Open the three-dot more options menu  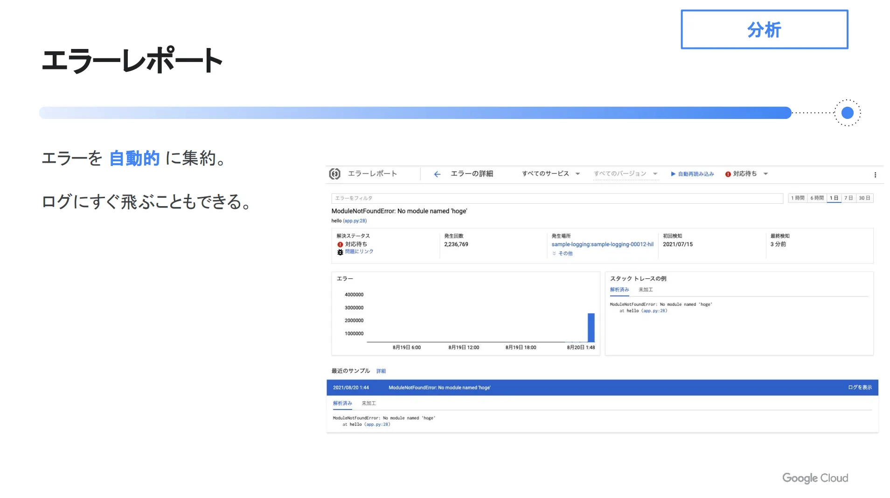pos(875,174)
